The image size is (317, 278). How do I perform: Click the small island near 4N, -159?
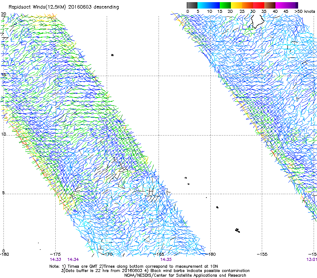click(x=217, y=207)
